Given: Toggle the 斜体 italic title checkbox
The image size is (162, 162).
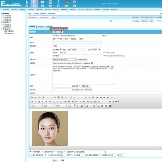Looking at the screenshot, I should (x=64, y=38).
